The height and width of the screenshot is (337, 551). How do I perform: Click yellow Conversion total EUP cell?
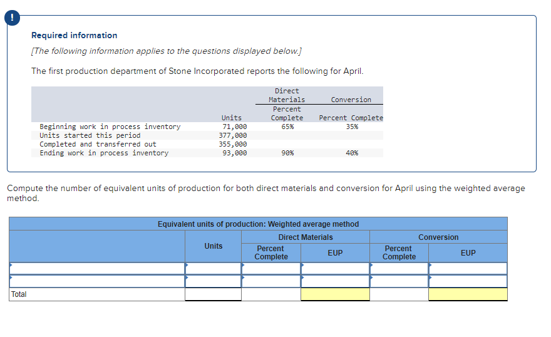[x=468, y=294]
